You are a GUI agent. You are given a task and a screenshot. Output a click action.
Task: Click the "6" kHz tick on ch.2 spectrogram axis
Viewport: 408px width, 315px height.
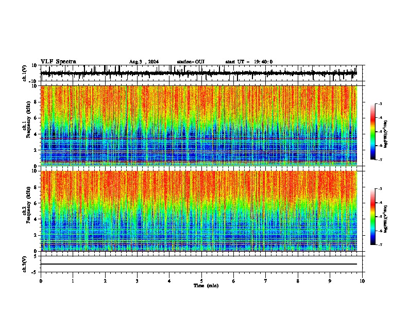pos(36,203)
